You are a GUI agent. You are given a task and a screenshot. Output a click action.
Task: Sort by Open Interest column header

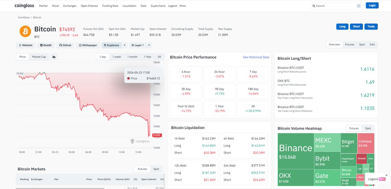pos(149,179)
